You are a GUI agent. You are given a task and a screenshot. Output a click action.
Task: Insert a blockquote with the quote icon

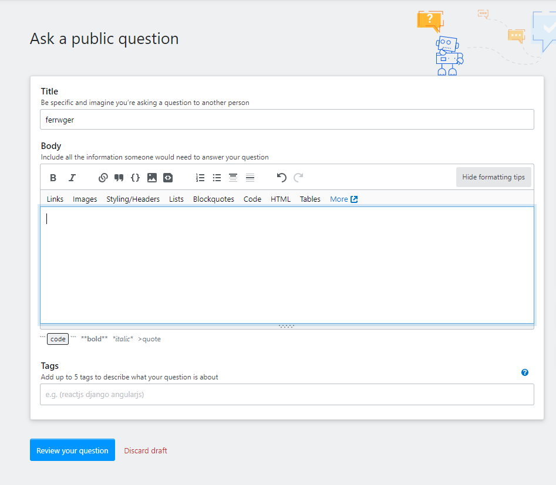coord(119,178)
